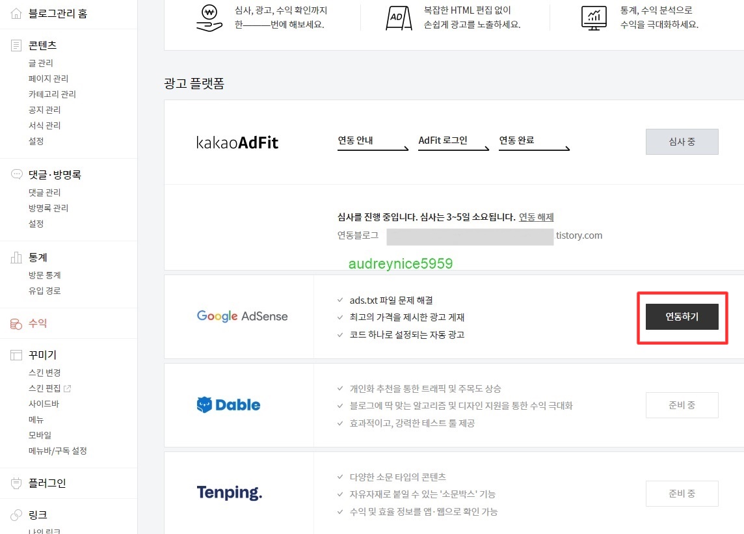Click the tistory.com blog address text
The width and height of the screenshot is (744, 534).
[579, 235]
